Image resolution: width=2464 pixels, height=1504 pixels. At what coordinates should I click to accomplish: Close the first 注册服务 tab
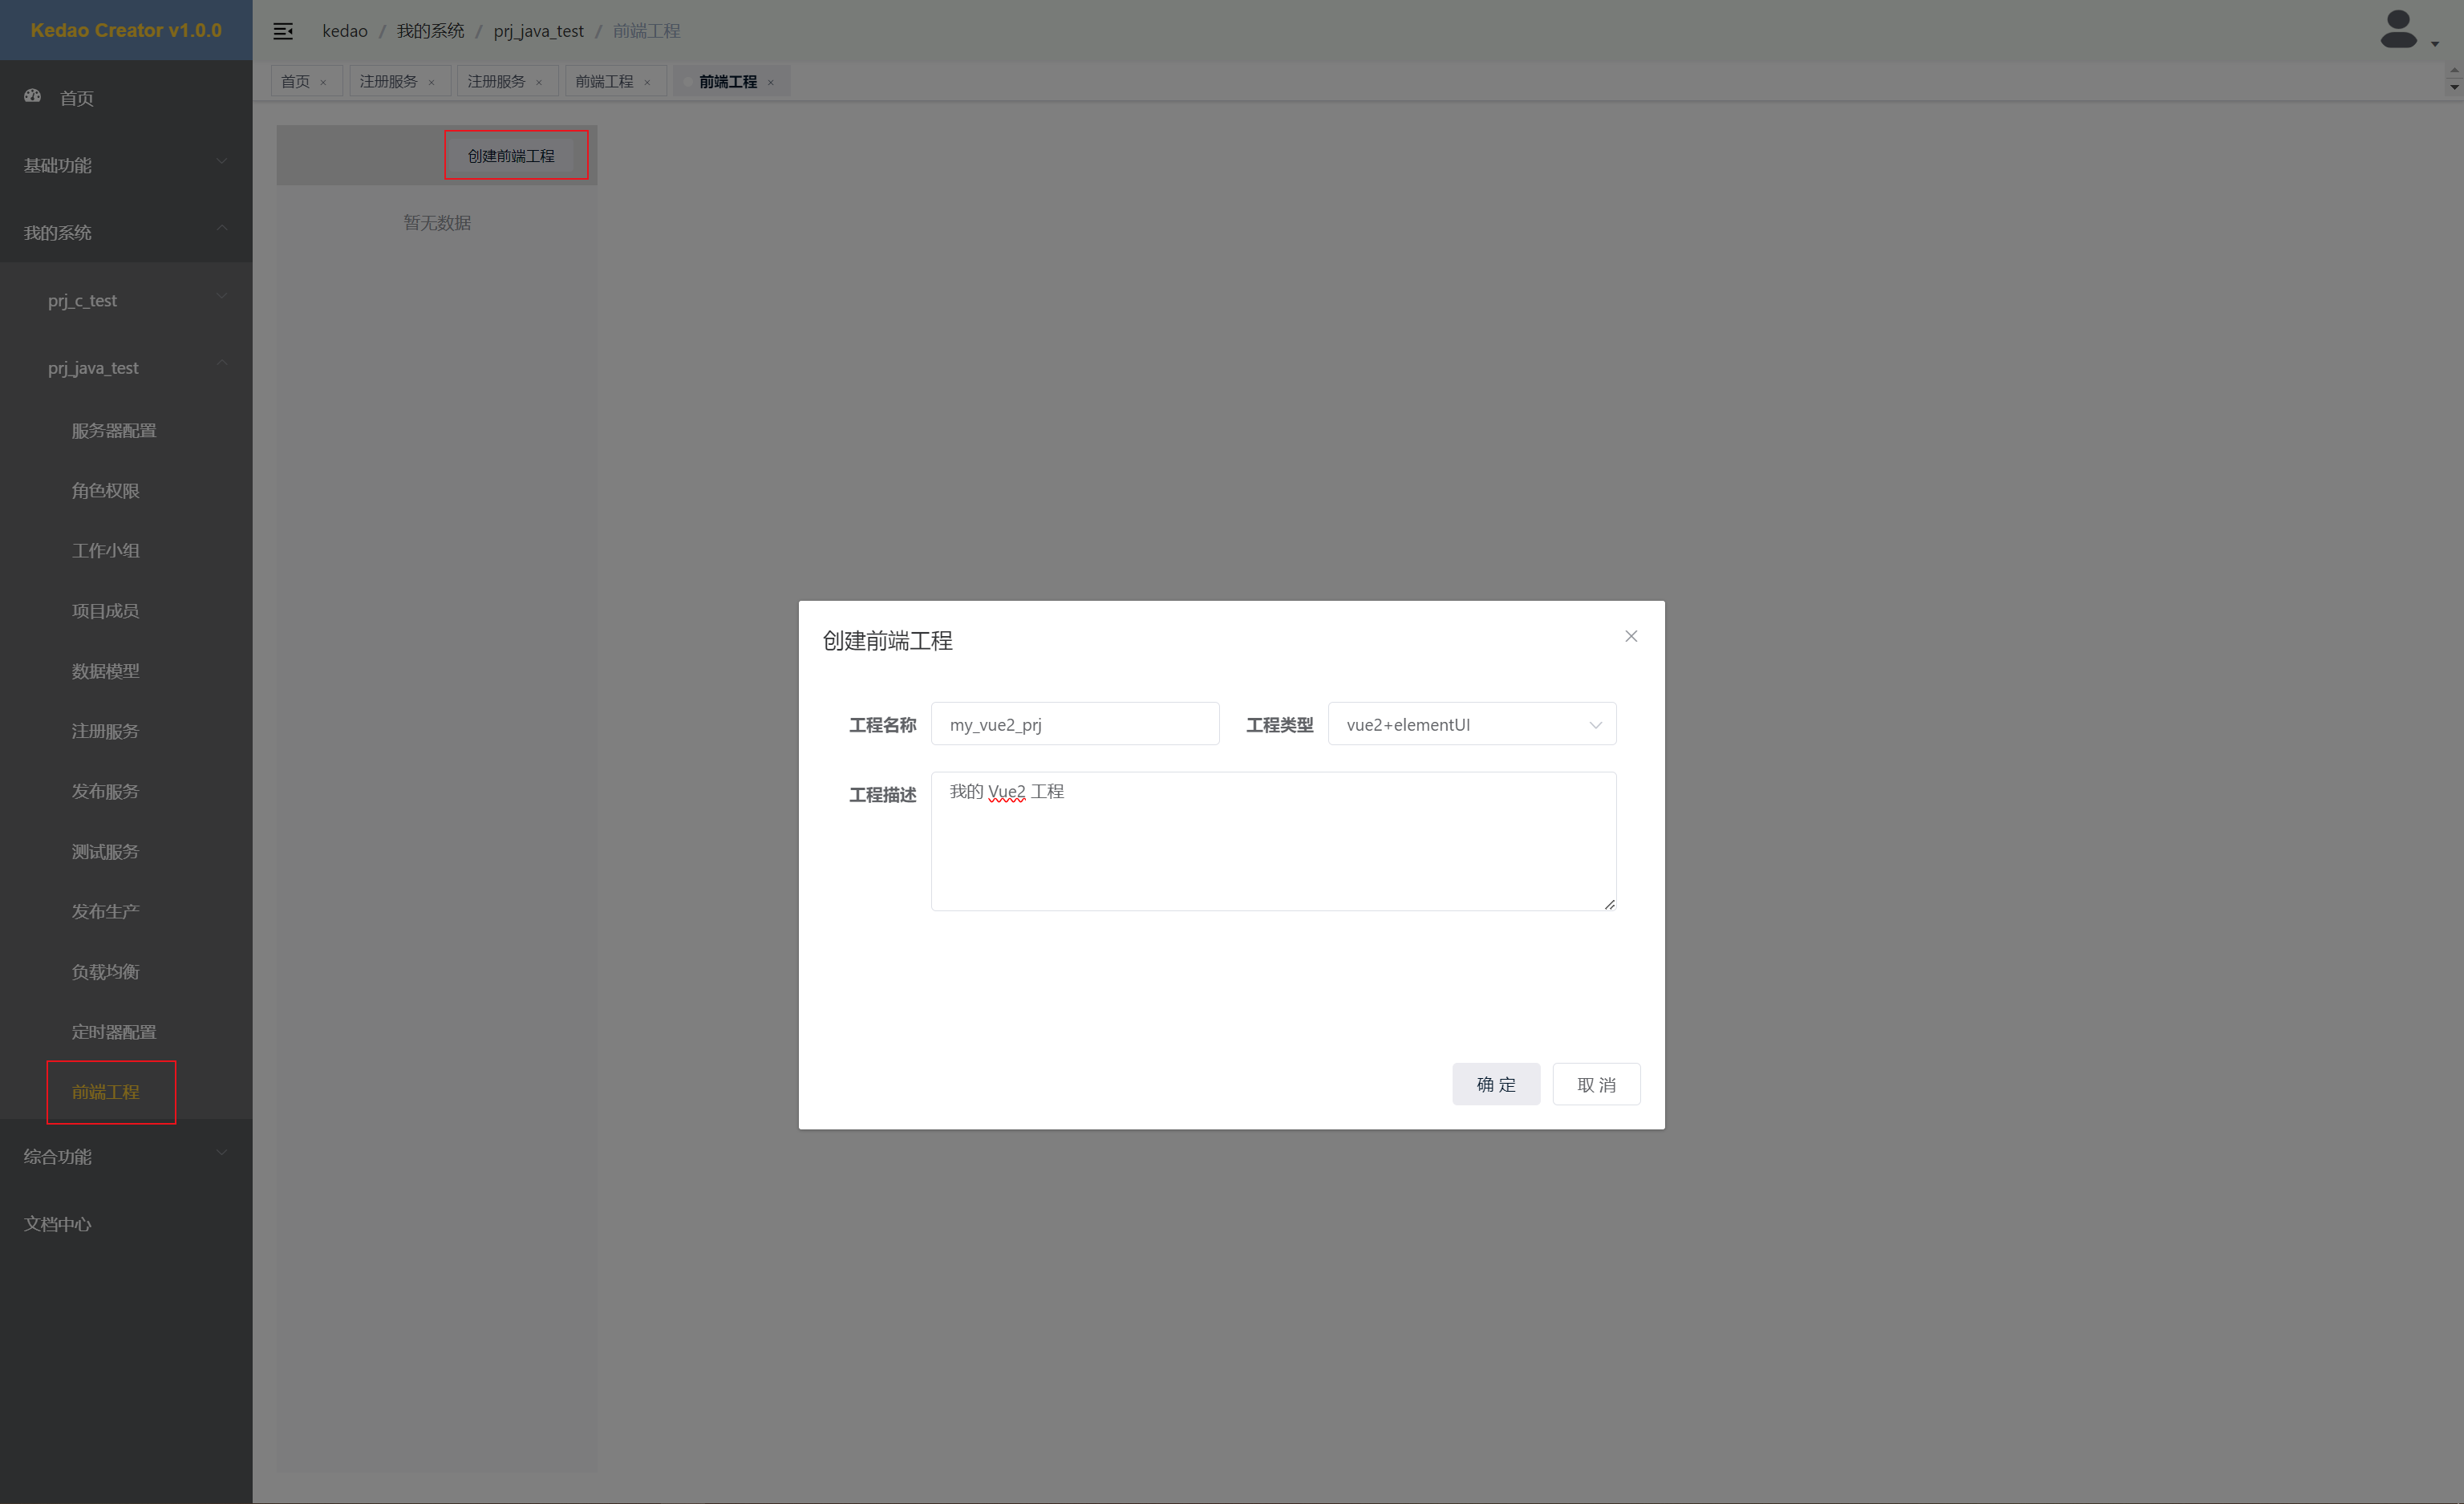tap(432, 83)
